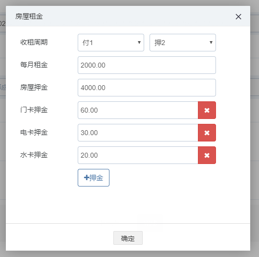
Task: Click the arrow on the 付1 select box
Action: (x=139, y=43)
